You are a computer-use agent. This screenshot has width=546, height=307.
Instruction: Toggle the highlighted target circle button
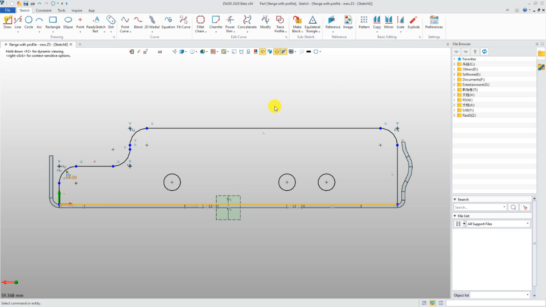coord(277,52)
